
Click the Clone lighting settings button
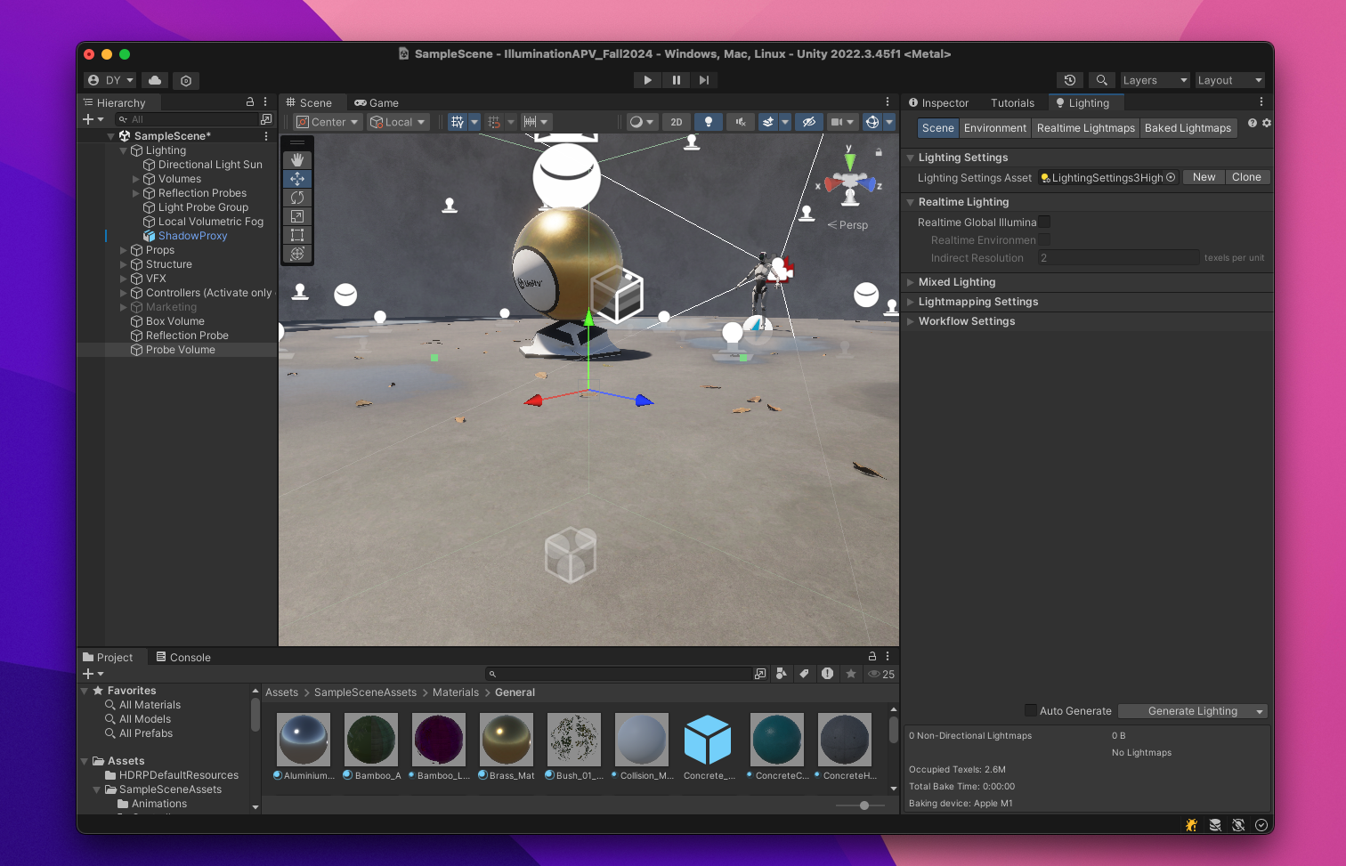tap(1246, 177)
